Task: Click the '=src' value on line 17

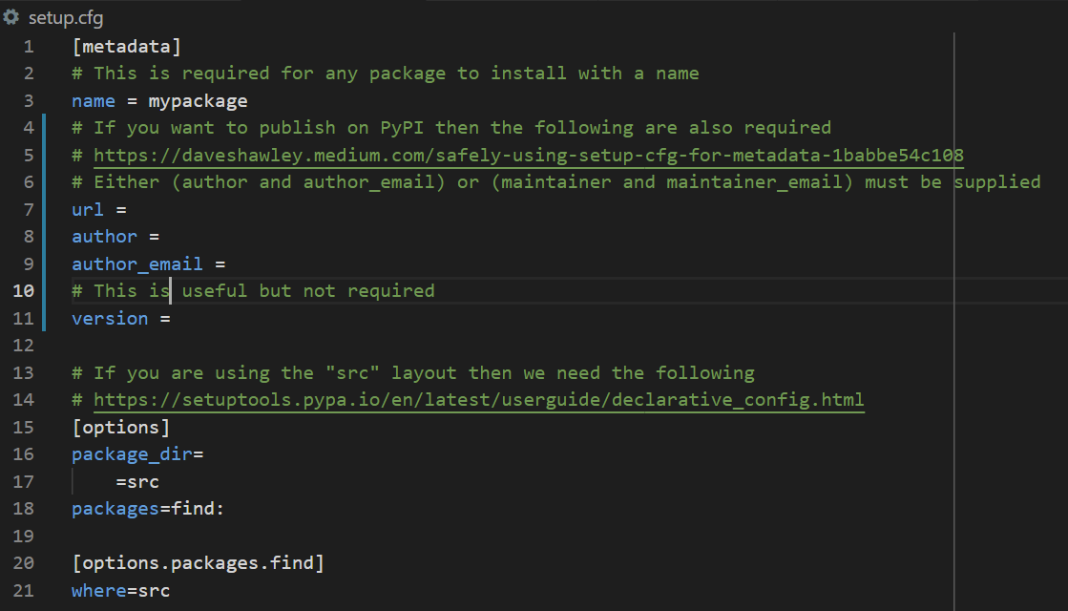Action: [137, 481]
